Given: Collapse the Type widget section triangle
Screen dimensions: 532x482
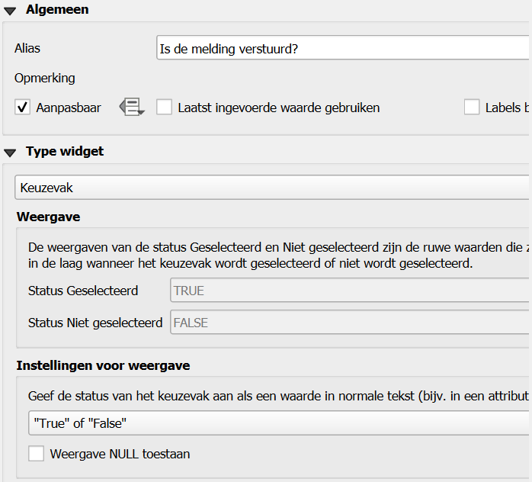Looking at the screenshot, I should pos(11,152).
